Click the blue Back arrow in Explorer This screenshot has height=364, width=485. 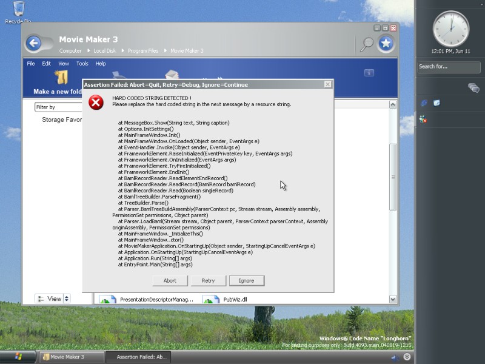(34, 43)
